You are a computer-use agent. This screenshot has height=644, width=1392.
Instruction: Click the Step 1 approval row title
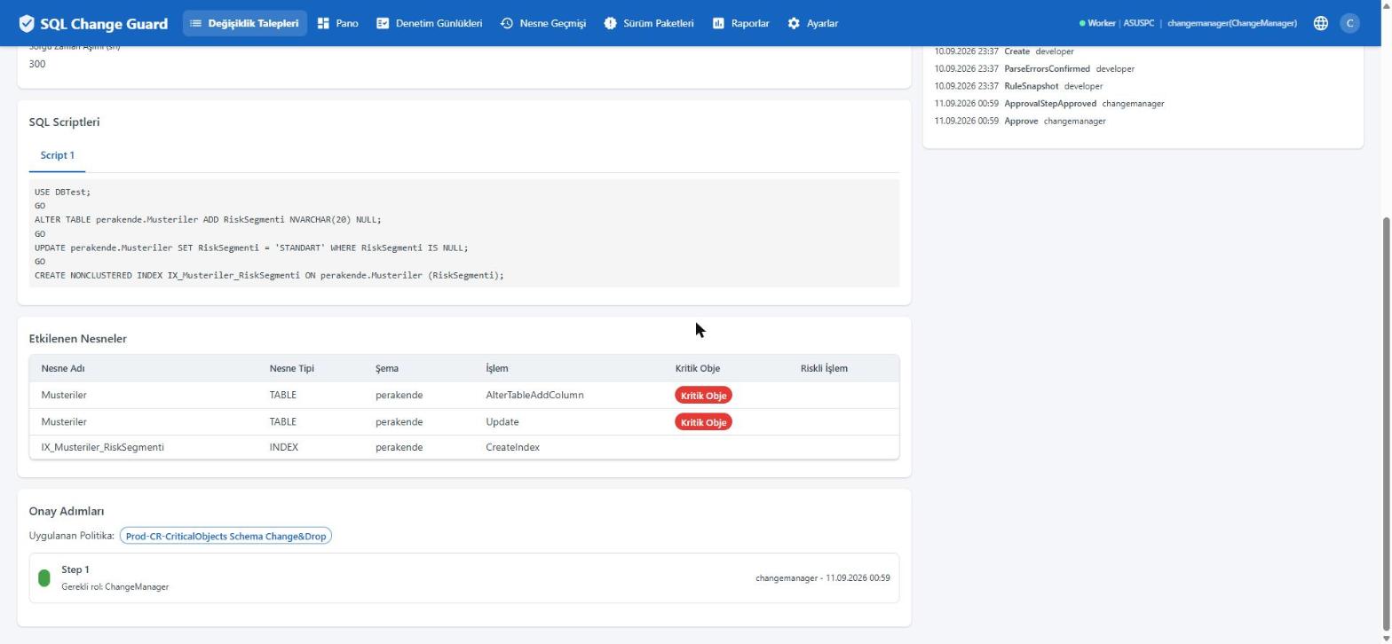[x=75, y=569]
